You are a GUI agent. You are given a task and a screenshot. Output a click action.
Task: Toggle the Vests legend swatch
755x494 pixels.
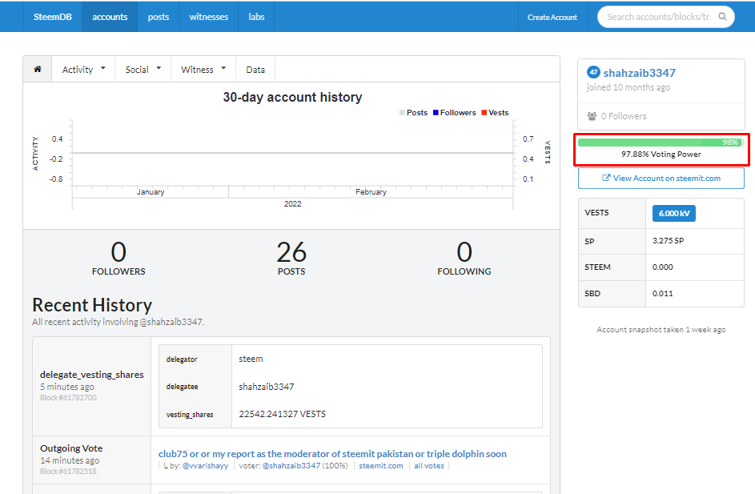pyautogui.click(x=484, y=113)
